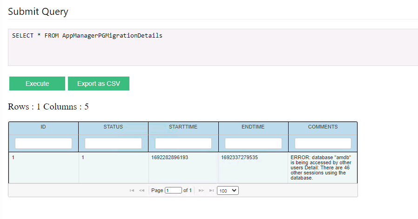Go to the first page of results
This screenshot has width=418, height=219.
coord(132,191)
